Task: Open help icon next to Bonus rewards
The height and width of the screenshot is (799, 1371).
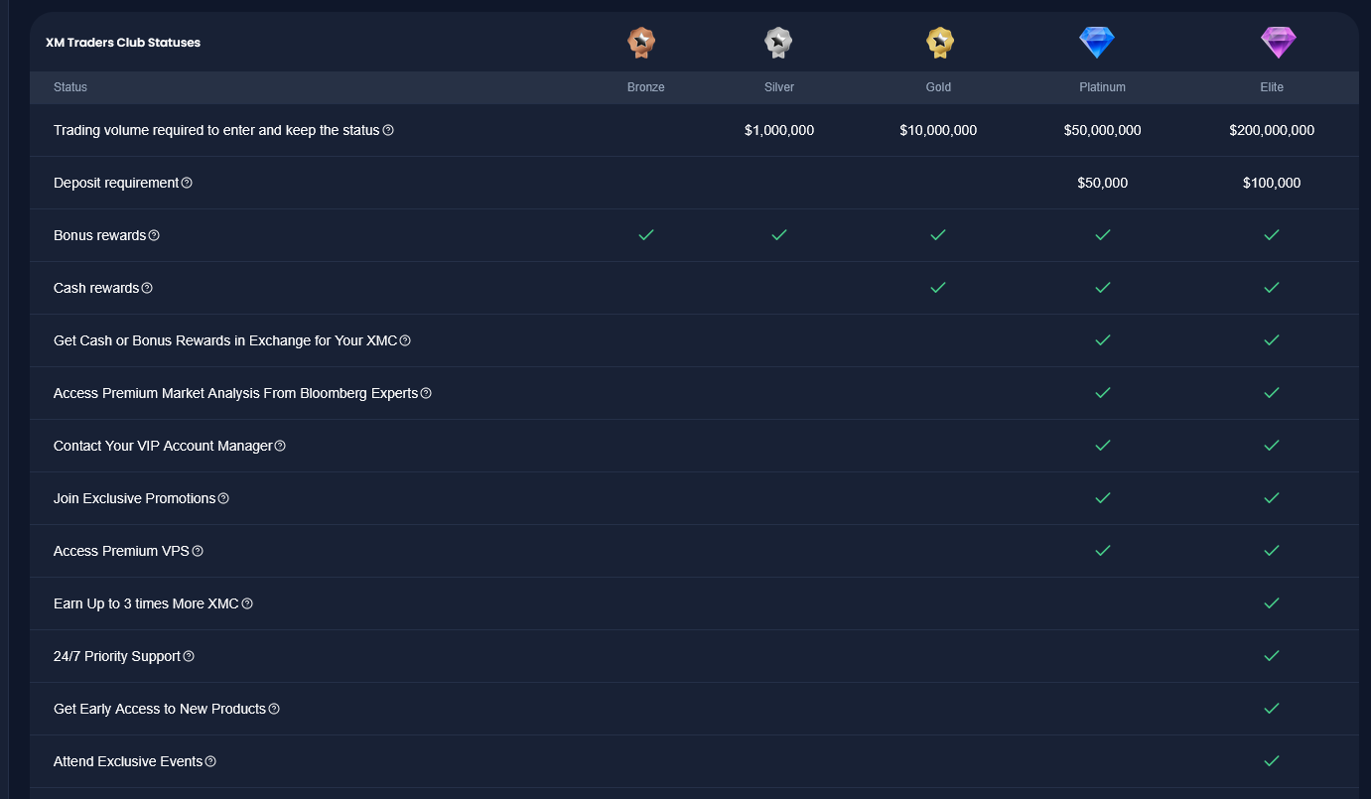Action: pos(154,235)
